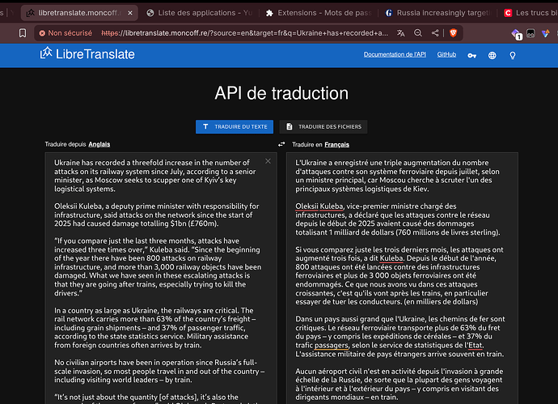Viewport: 558px width, 404px height.
Task: Toggle the dark mode lightbulb icon
Action: click(512, 55)
